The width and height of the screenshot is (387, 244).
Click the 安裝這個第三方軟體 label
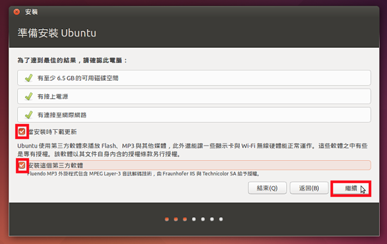click(x=56, y=165)
